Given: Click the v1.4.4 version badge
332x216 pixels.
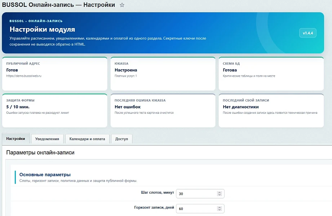Looking at the screenshot, I should click(x=307, y=33).
